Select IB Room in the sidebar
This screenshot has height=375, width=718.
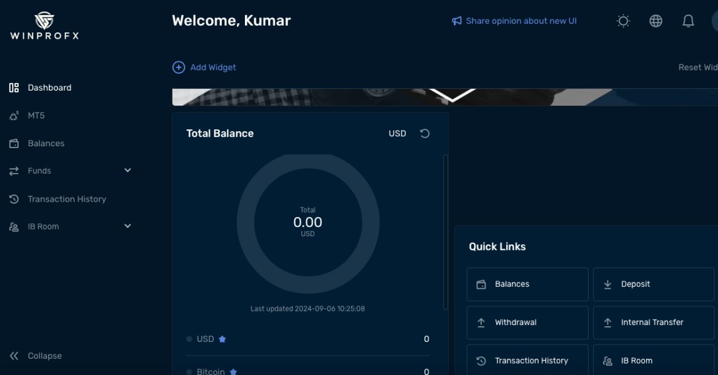click(43, 227)
